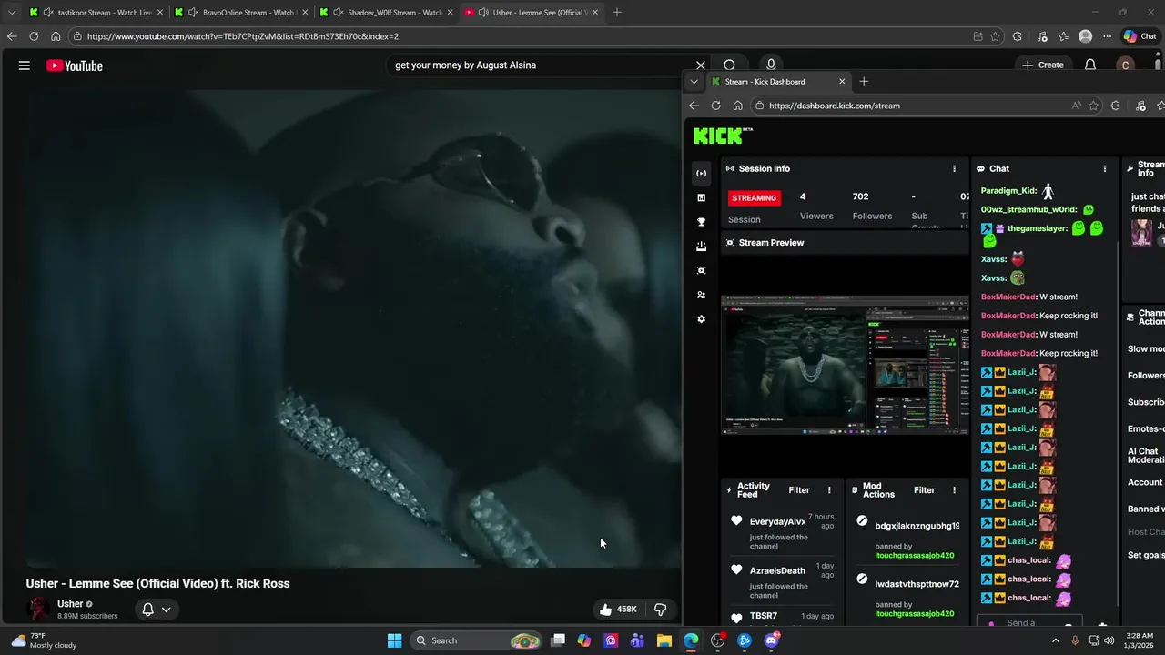Click the taskbar Search box
Screen dimensions: 1165x655
tap(475, 640)
